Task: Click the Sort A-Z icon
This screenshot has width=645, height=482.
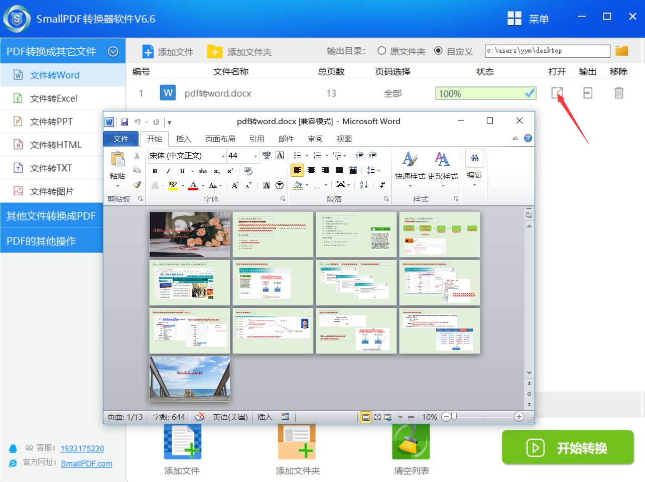Action: (x=364, y=185)
